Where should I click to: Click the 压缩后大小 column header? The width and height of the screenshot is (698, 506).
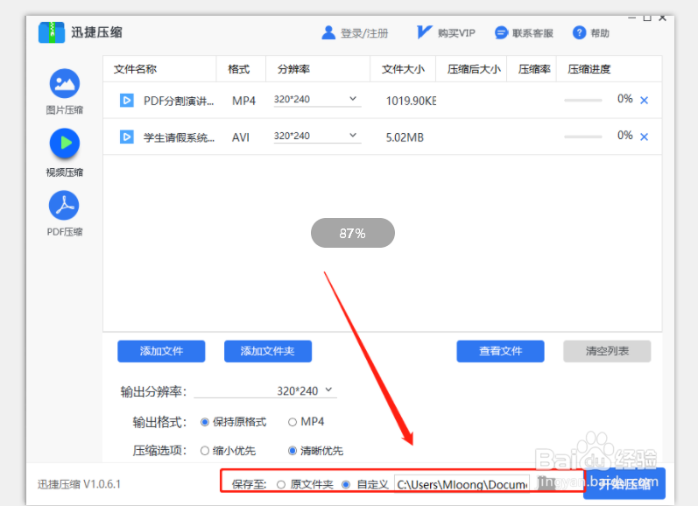click(474, 69)
